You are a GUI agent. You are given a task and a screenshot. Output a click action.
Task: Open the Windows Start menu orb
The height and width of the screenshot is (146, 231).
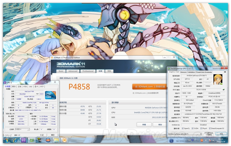click(7, 140)
